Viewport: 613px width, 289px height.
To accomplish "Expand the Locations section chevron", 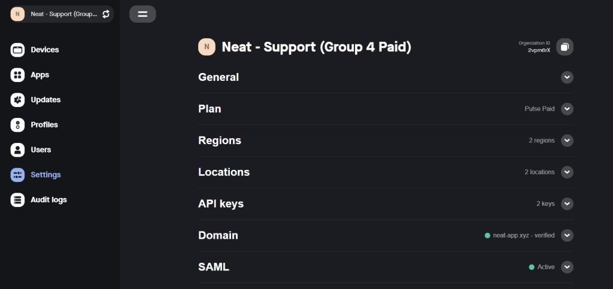I will [567, 172].
